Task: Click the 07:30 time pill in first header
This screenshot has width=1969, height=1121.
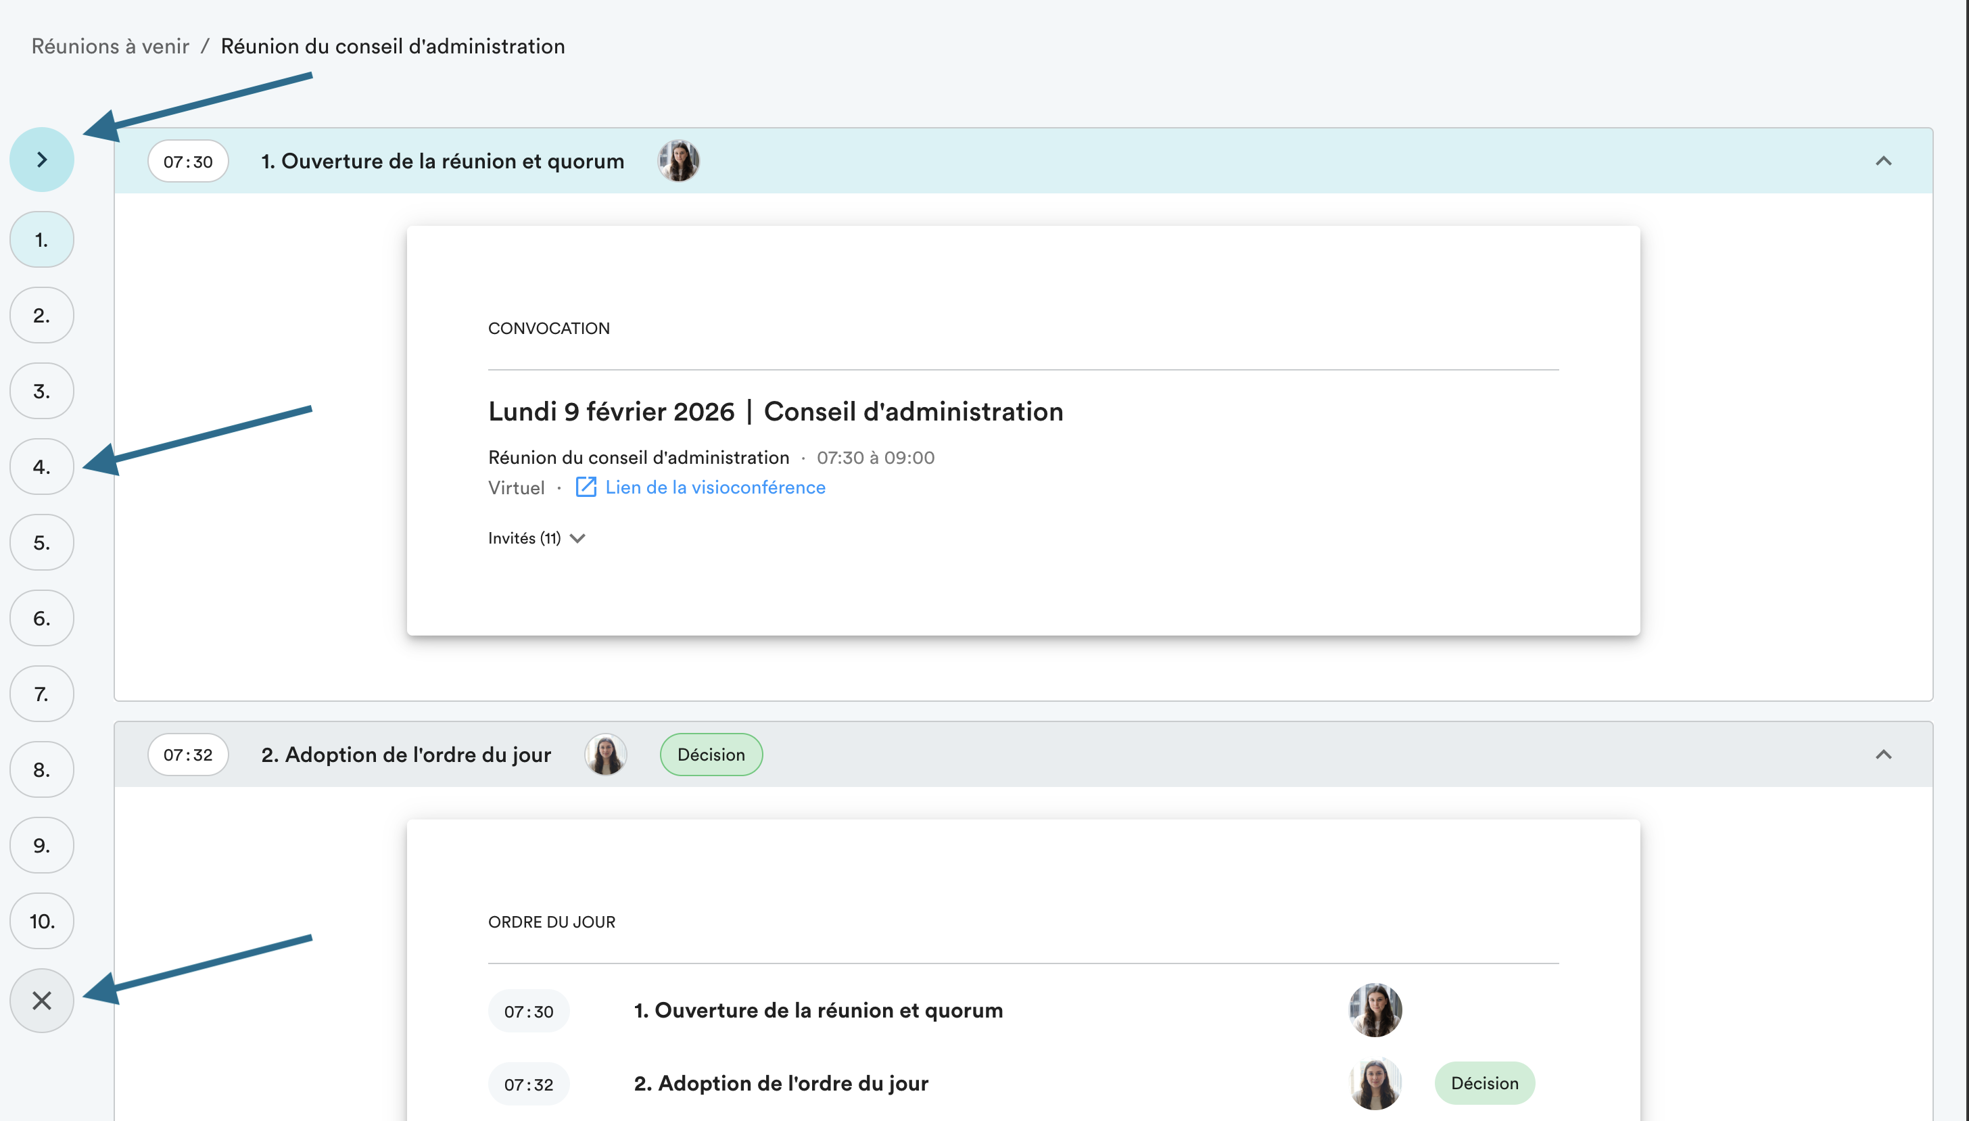Action: pyautogui.click(x=188, y=161)
